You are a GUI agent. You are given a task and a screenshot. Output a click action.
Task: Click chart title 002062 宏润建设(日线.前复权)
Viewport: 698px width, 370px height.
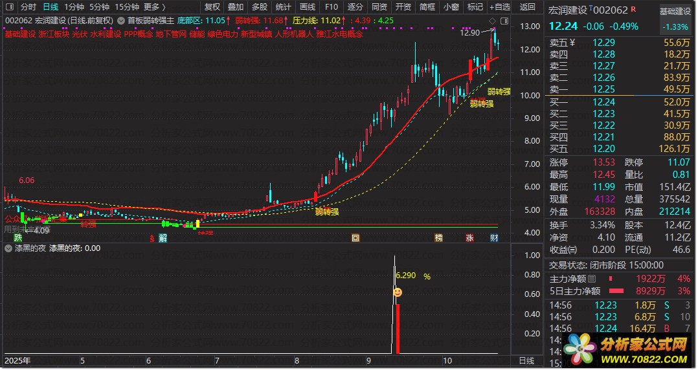pos(59,21)
